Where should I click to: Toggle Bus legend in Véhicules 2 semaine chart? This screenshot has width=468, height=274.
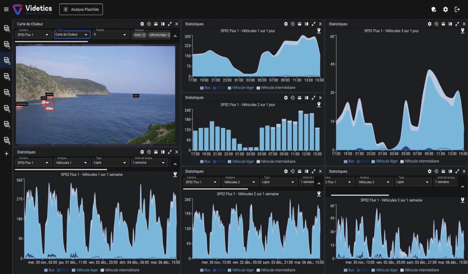[x=205, y=270]
